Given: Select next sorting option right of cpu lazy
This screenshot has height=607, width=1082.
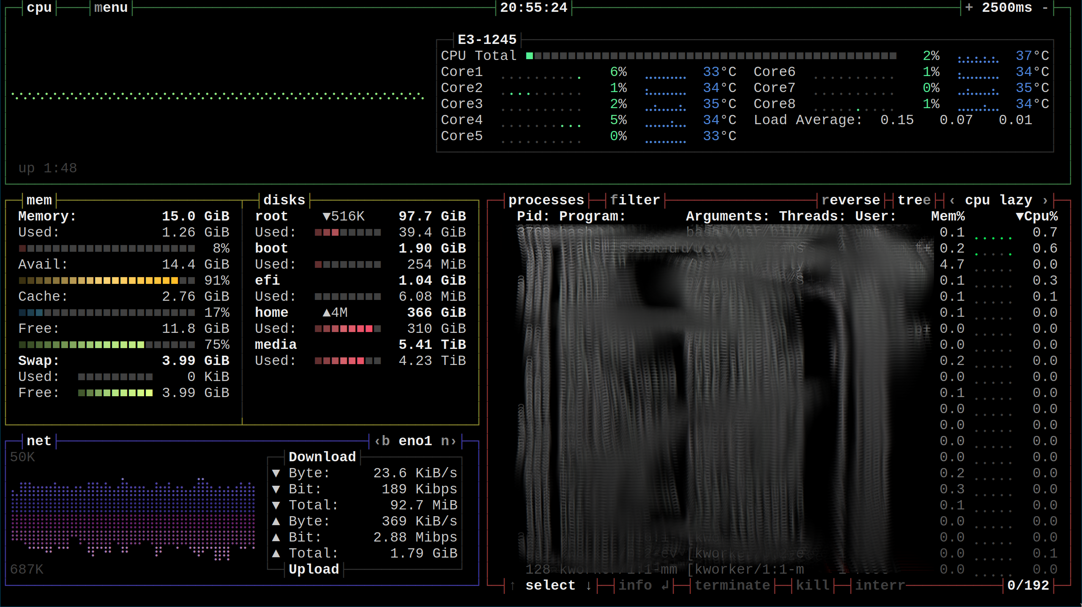Looking at the screenshot, I should (x=1045, y=200).
